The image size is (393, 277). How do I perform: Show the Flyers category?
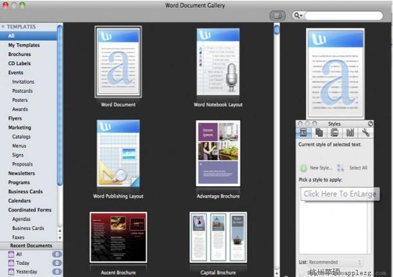click(15, 119)
